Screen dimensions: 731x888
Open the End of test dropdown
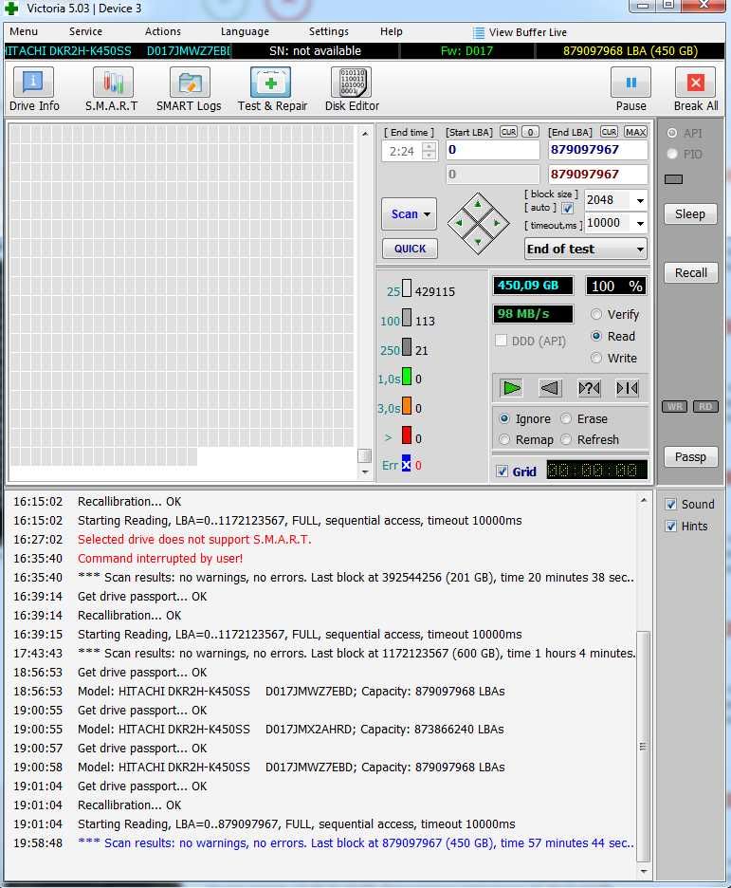[640, 250]
